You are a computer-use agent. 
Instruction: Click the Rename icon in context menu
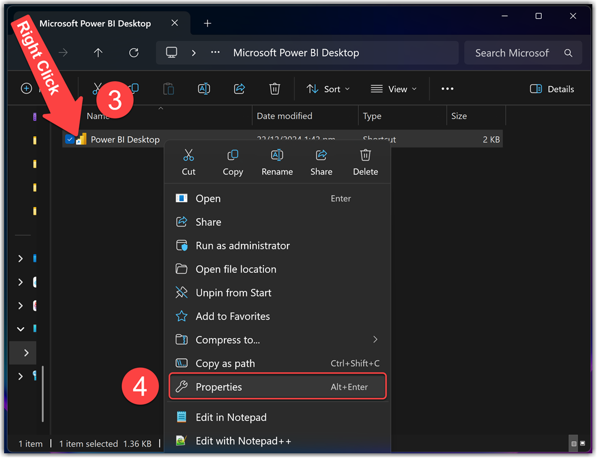[x=277, y=155]
